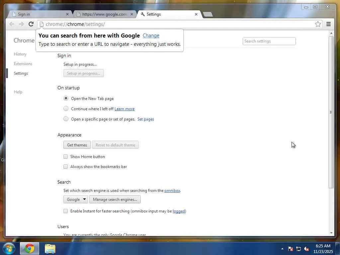This screenshot has width=340, height=255.
Task: Click the network tray icon
Action: point(298,249)
